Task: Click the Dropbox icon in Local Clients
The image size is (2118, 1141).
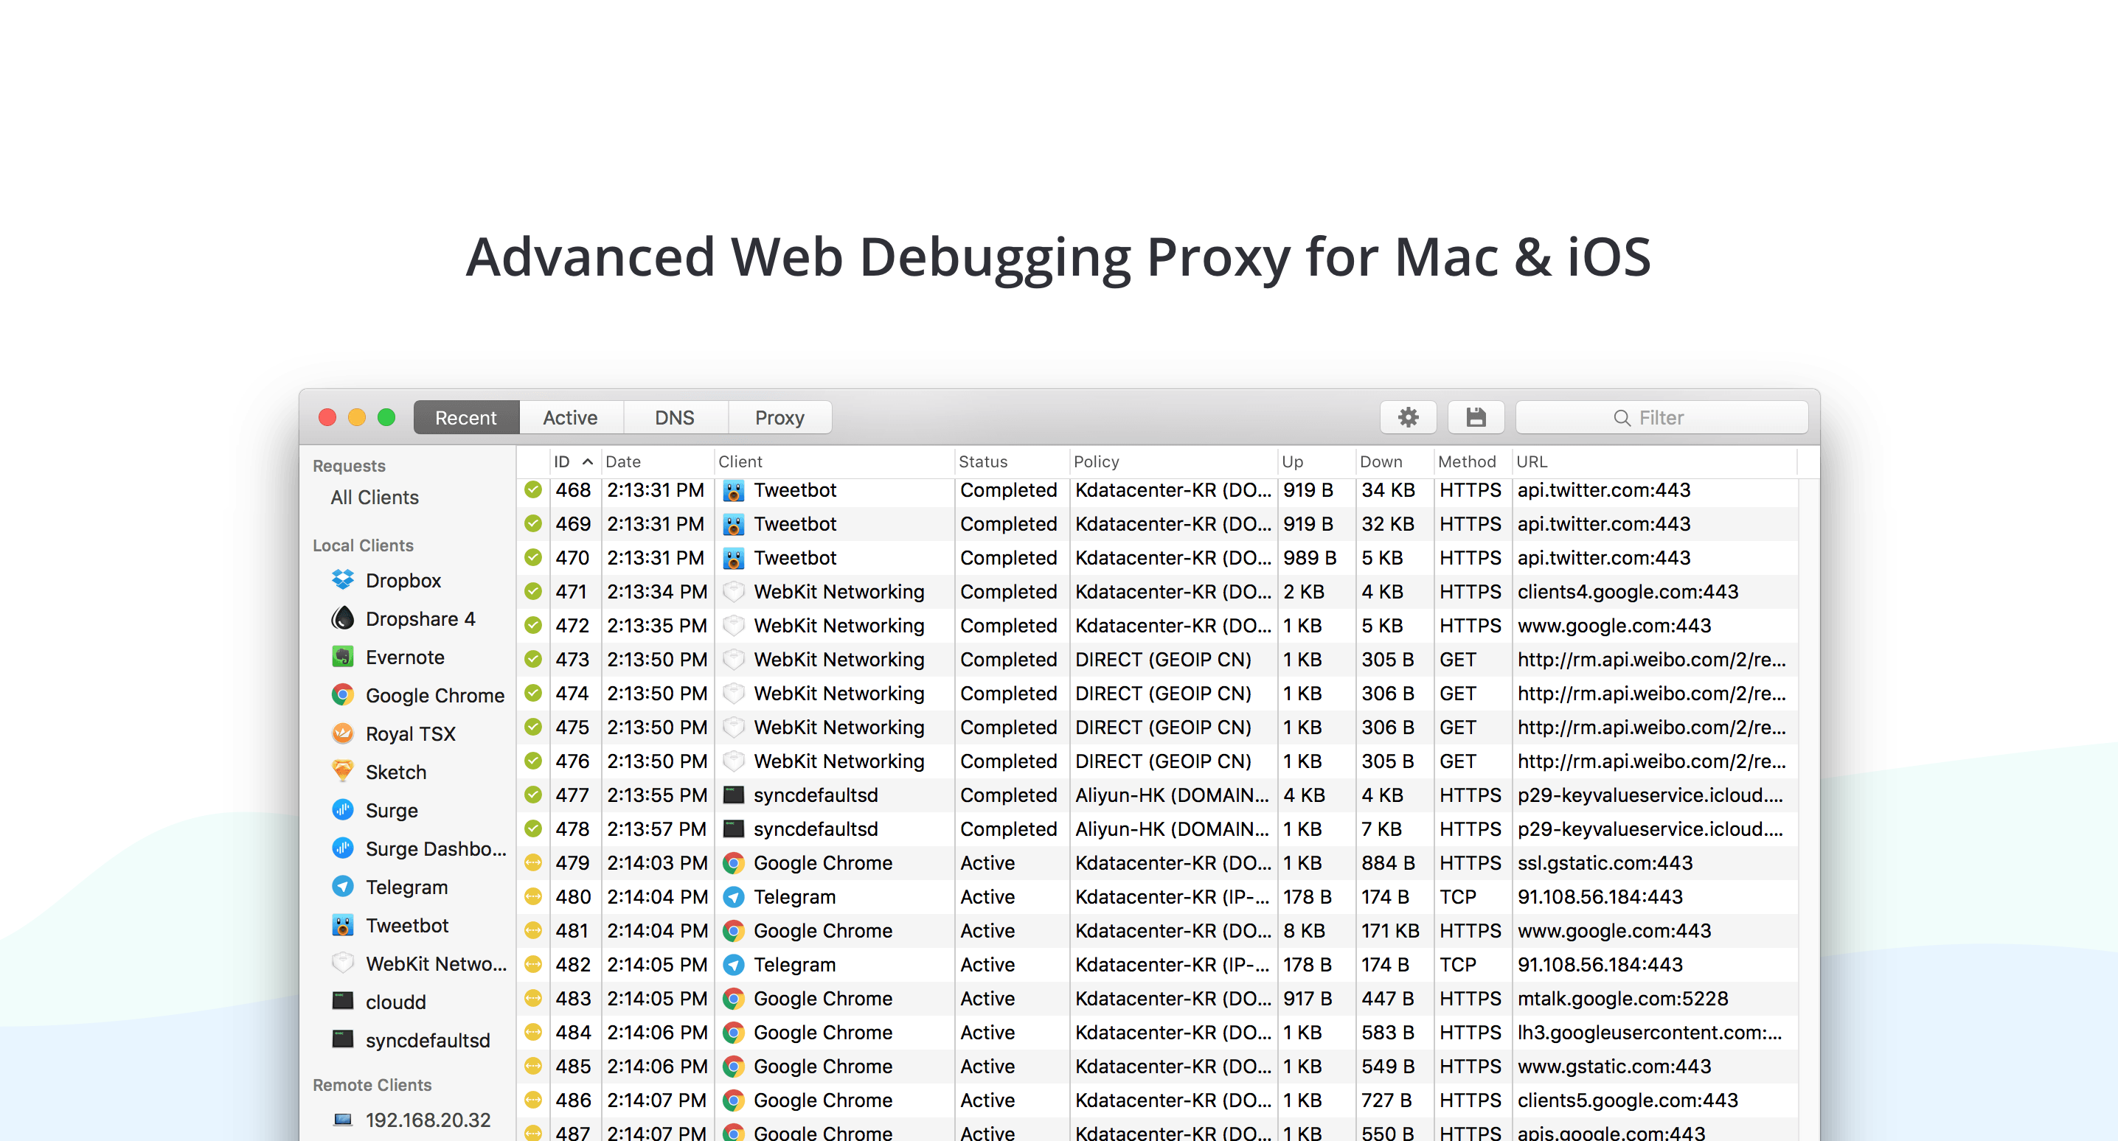Action: pyautogui.click(x=343, y=580)
